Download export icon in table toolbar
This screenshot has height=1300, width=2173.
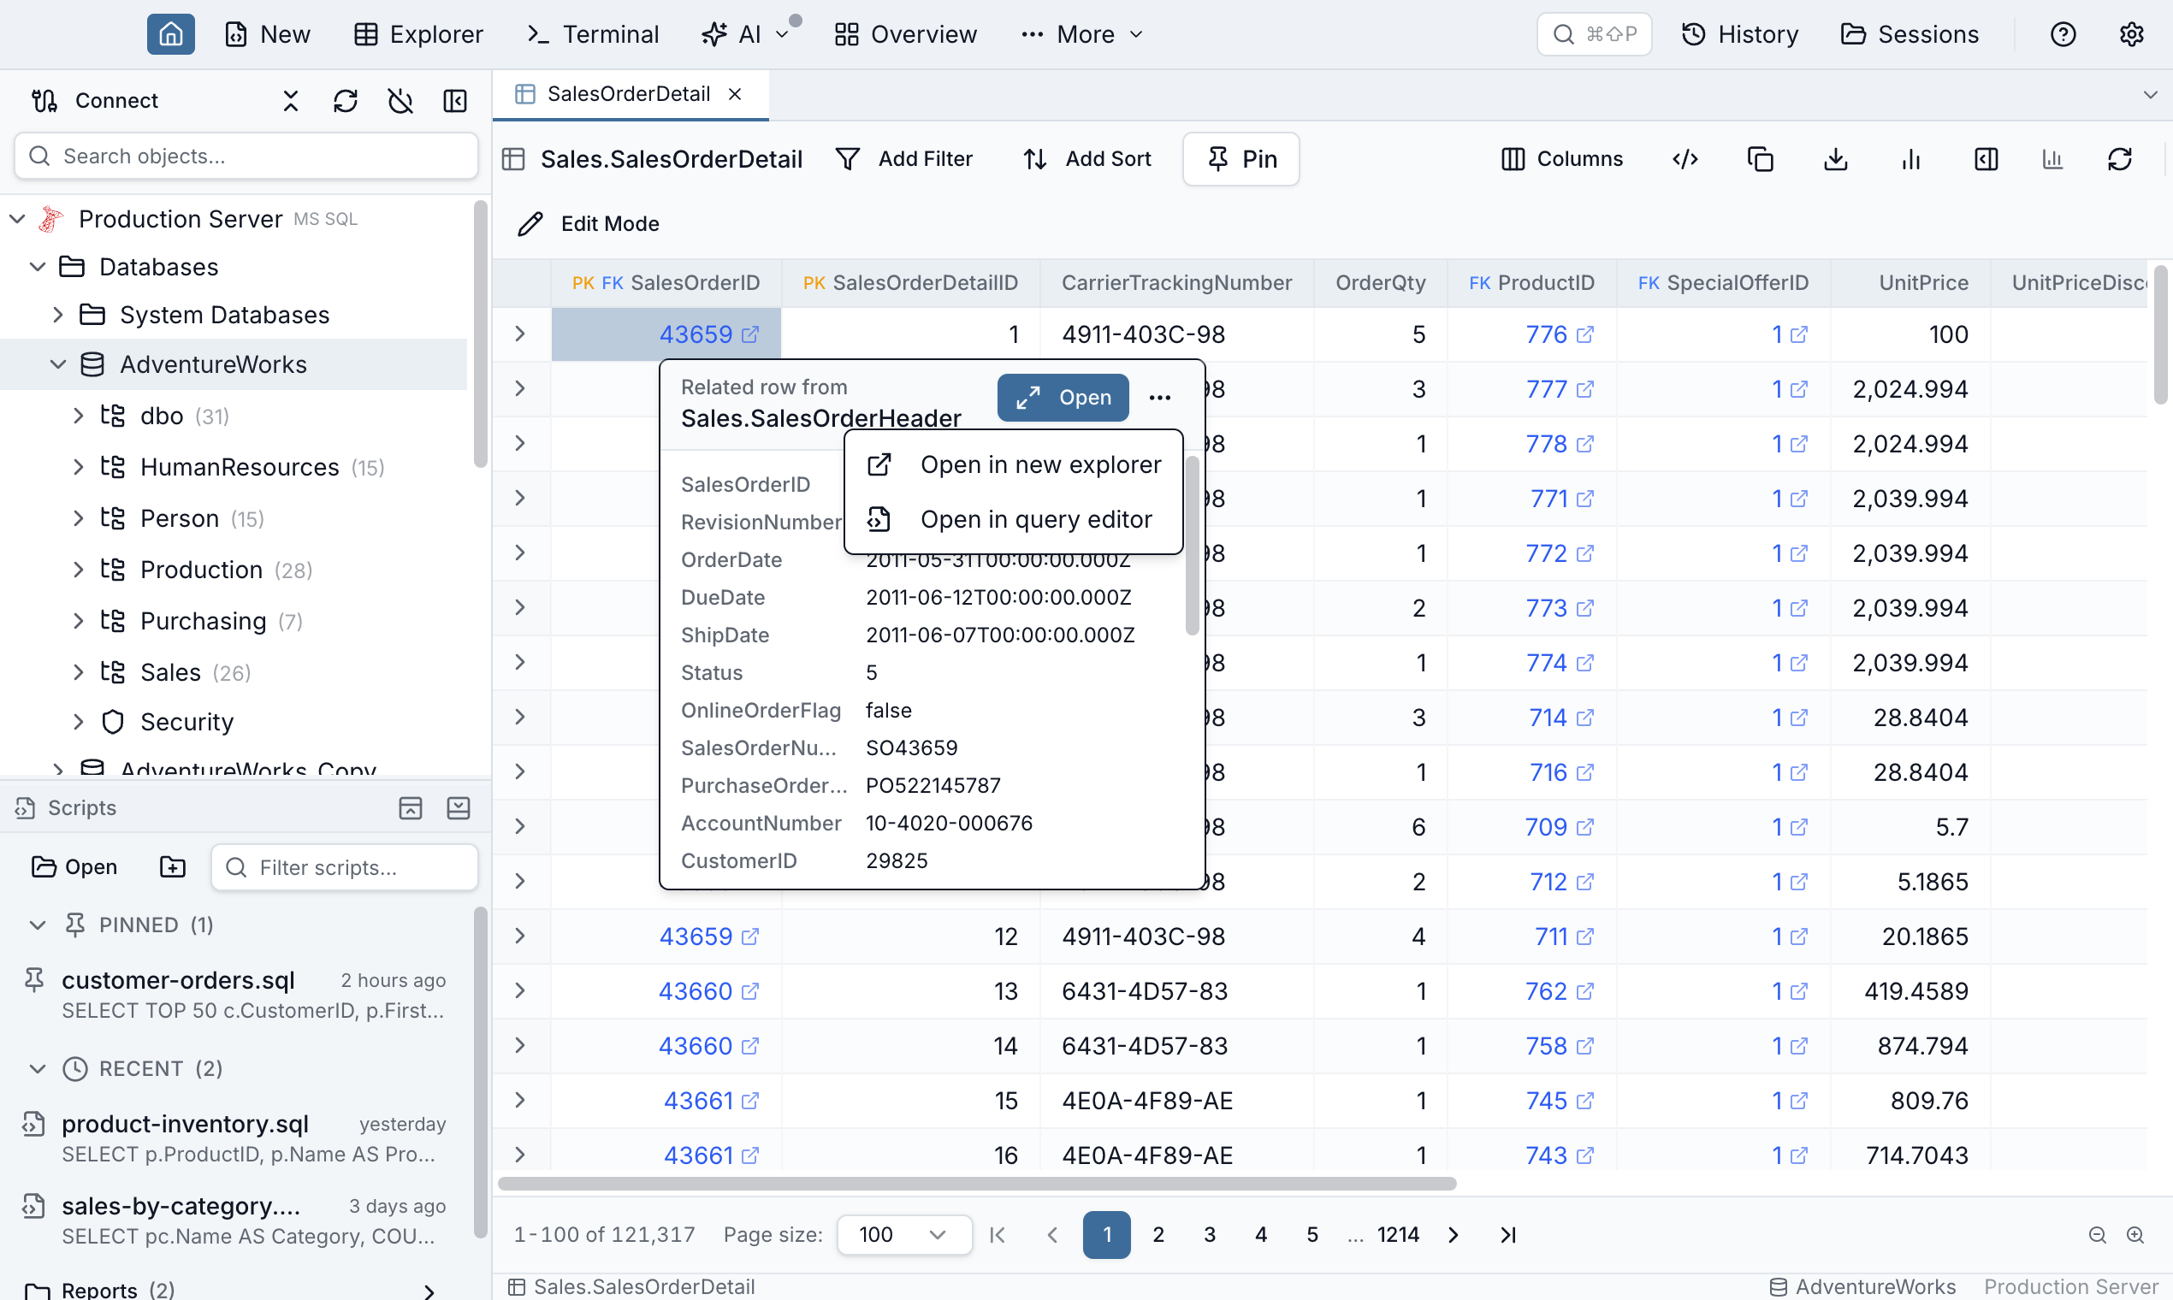1836,158
